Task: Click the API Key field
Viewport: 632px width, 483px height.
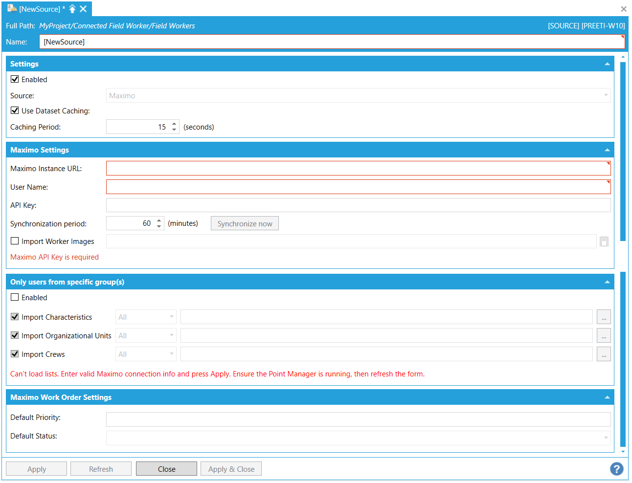Action: click(358, 205)
